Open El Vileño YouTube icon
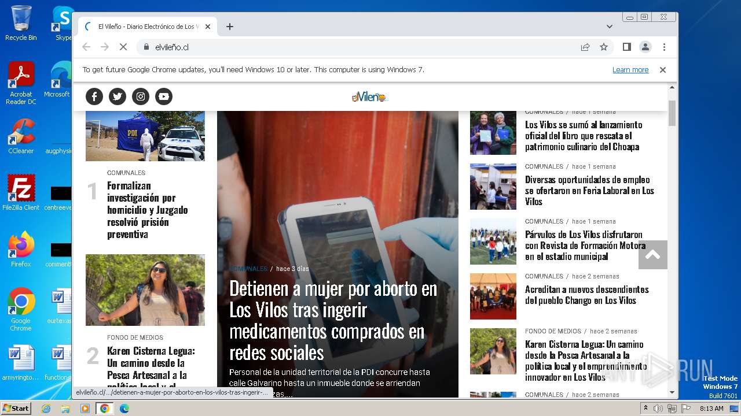The image size is (741, 416). pyautogui.click(x=164, y=96)
